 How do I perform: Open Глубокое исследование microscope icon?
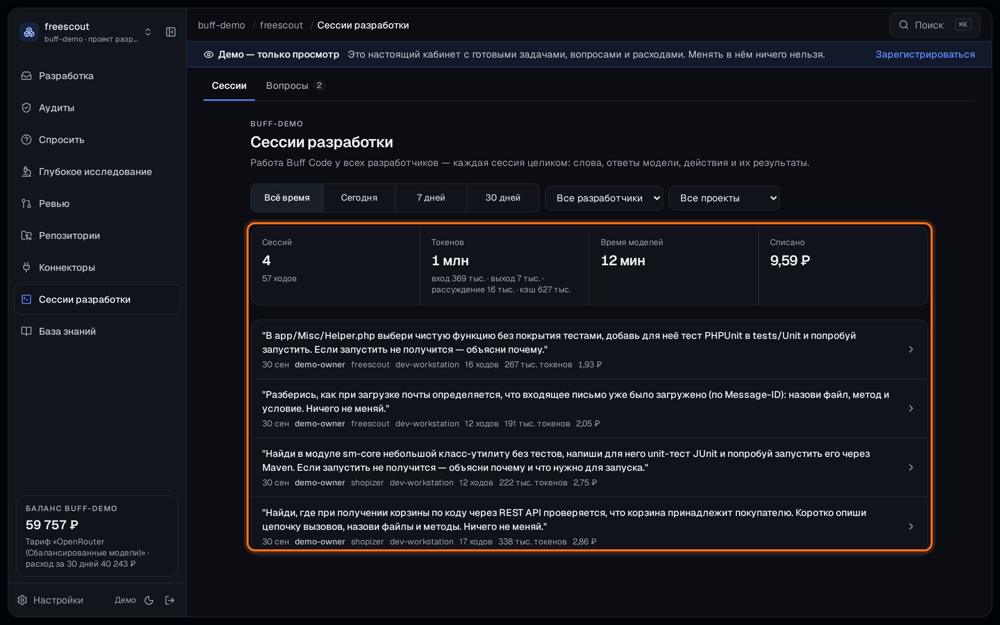click(x=26, y=172)
